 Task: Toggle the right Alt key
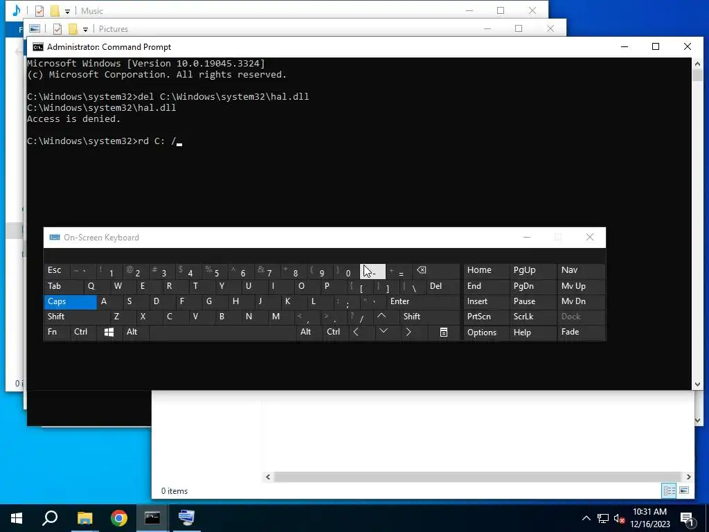[308, 332]
